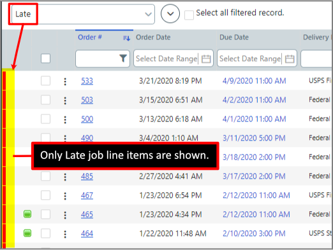Open order link 485
The image size is (333, 250).
tap(87, 176)
